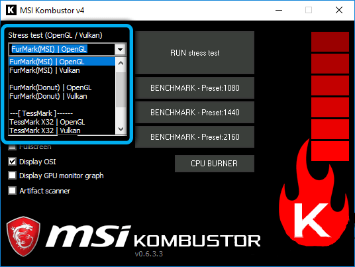Select FurMark(Donut) | OpenGL option
The width and height of the screenshot is (355, 267).
click(62, 87)
